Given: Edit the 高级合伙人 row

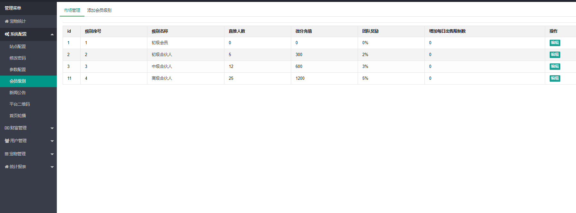Looking at the screenshot, I should [x=555, y=78].
